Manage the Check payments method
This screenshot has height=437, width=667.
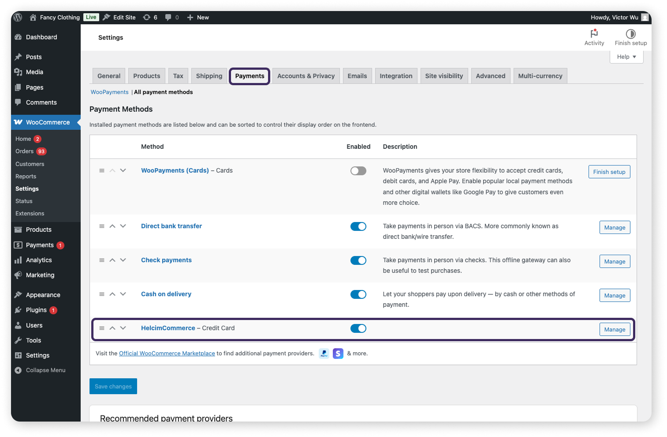[615, 261]
